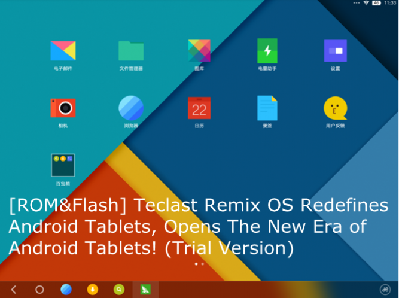The height and width of the screenshot is (298, 399).
Task: Open the browser from the taskbar
Action: 66,290
